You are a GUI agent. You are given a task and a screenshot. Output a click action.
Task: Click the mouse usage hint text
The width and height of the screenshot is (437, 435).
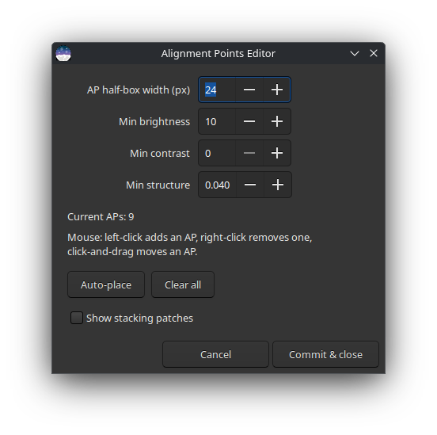tap(189, 244)
